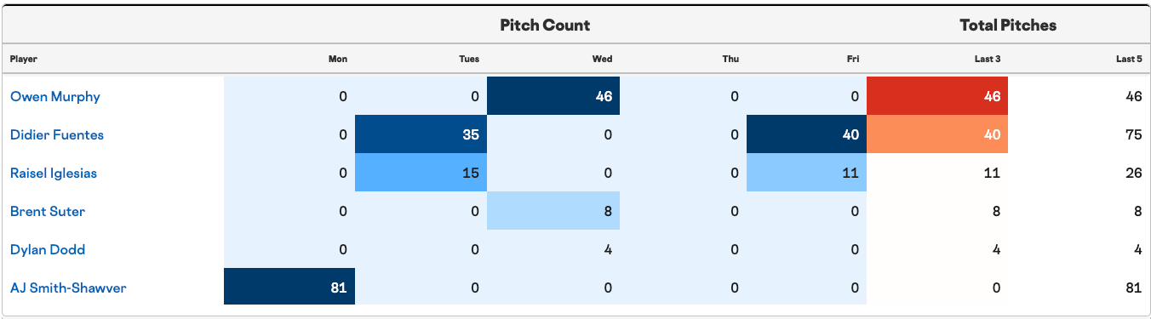Click Raisel Iglesias' 11 Friday cell

[806, 173]
